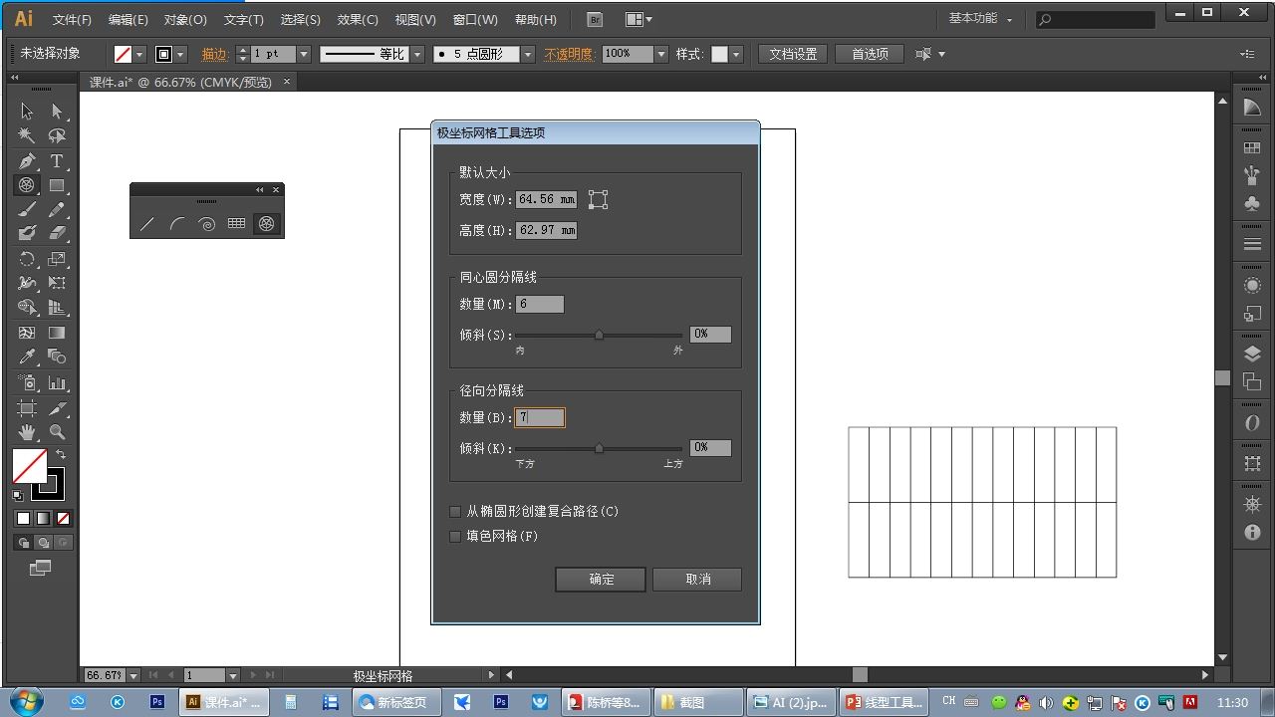1275x717 pixels.
Task: Open the 基本功能 workspace dropdown
Action: (980, 19)
